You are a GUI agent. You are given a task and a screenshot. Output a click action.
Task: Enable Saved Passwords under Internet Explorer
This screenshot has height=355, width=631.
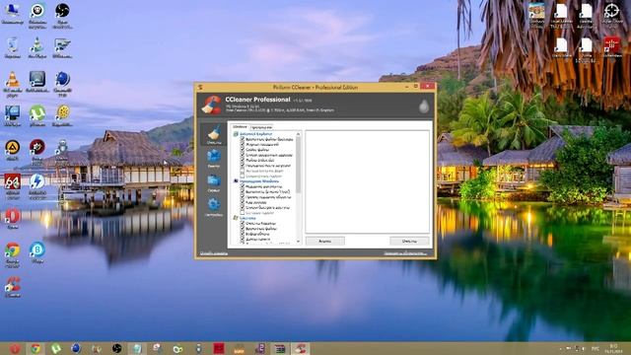click(x=243, y=176)
